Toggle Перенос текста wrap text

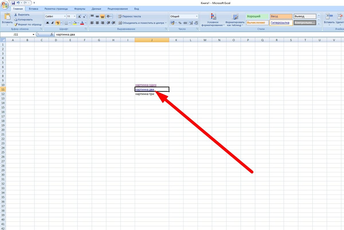pyautogui.click(x=130, y=17)
